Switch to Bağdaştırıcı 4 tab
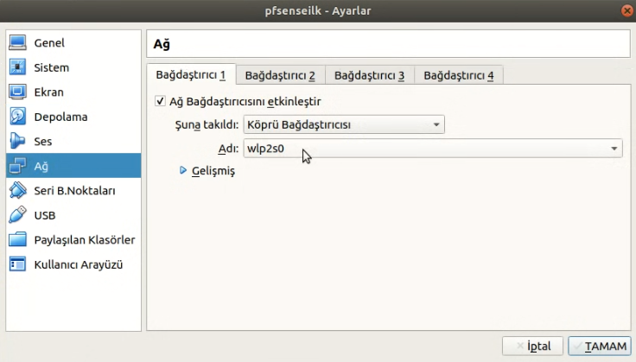The width and height of the screenshot is (636, 362). point(459,75)
